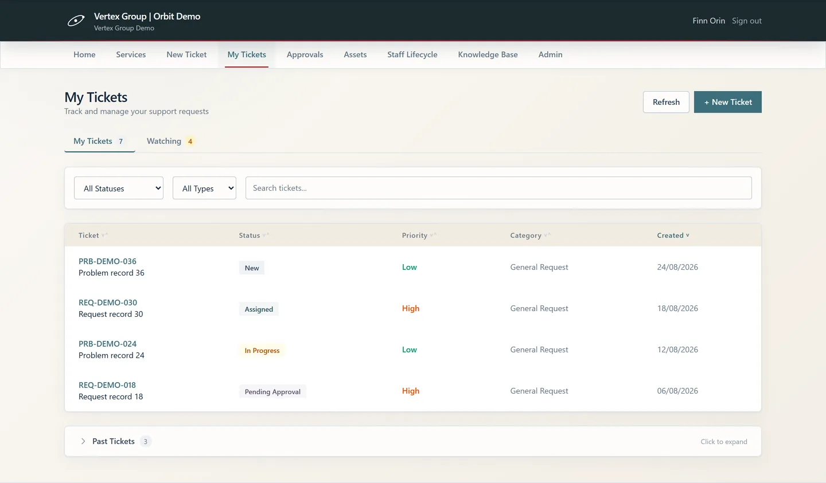This screenshot has height=483, width=826.
Task: Sign out of the account
Action: click(747, 21)
